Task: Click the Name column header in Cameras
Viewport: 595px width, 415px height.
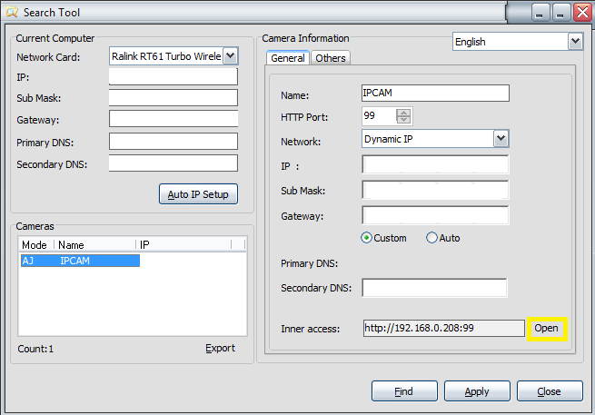Action: [x=94, y=244]
